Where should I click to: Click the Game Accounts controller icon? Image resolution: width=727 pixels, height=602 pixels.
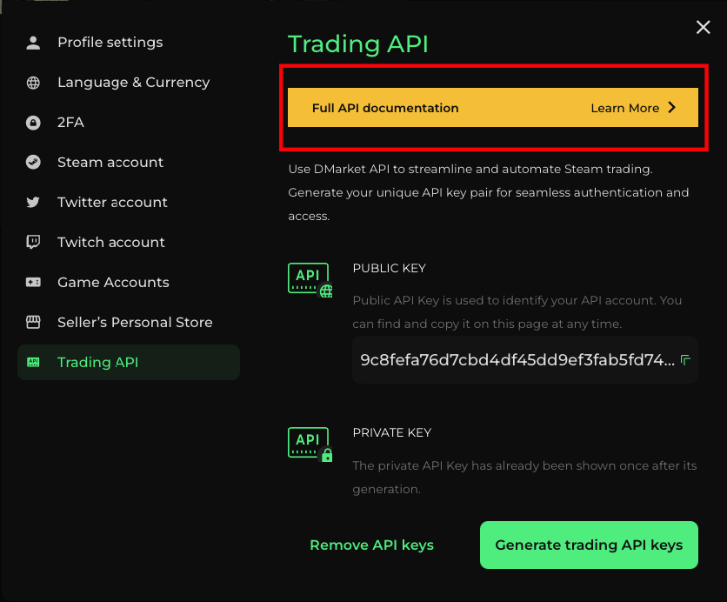(33, 282)
